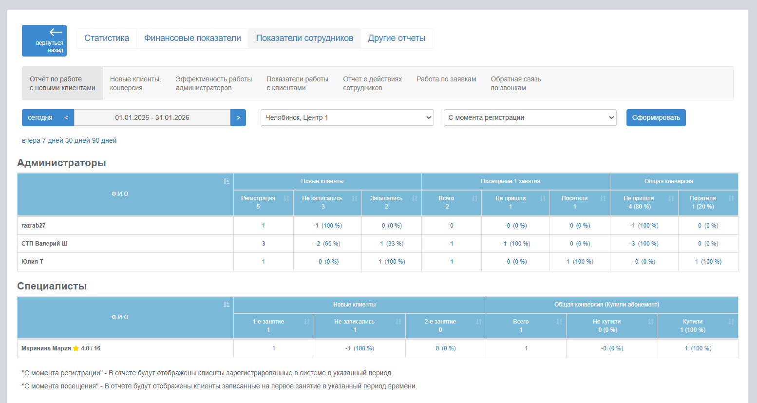Sort by Посещение 1 занятия Не пришли icon
Screen dimensions: 757x403
pos(543,198)
